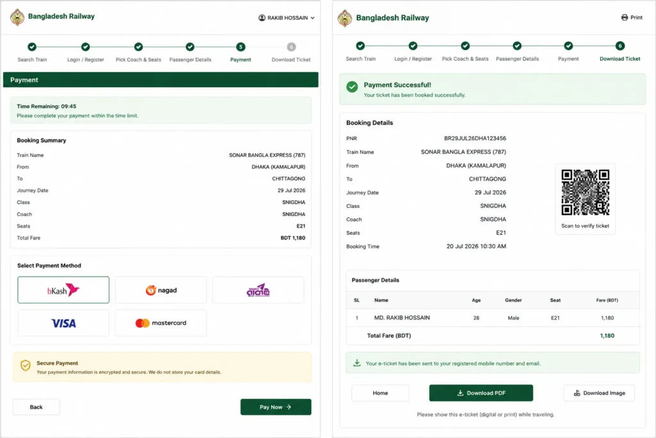Click the Bangladesh Railway logo on ticket page
656x438 pixels.
click(345, 18)
